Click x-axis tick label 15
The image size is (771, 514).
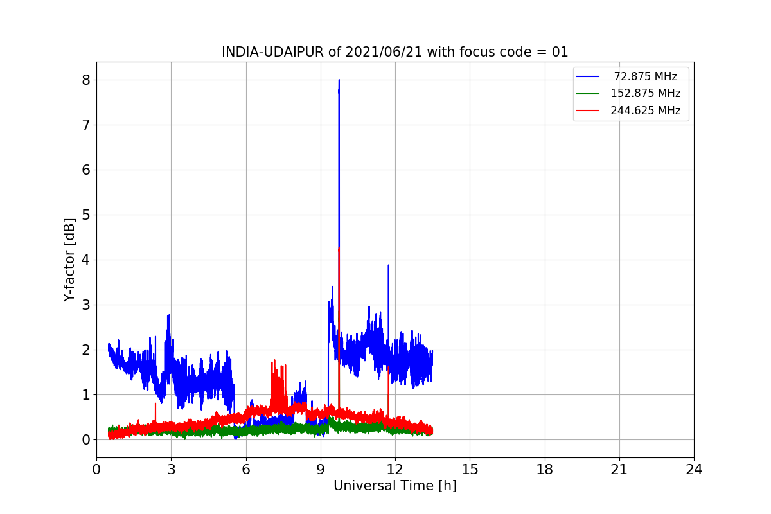(x=470, y=470)
